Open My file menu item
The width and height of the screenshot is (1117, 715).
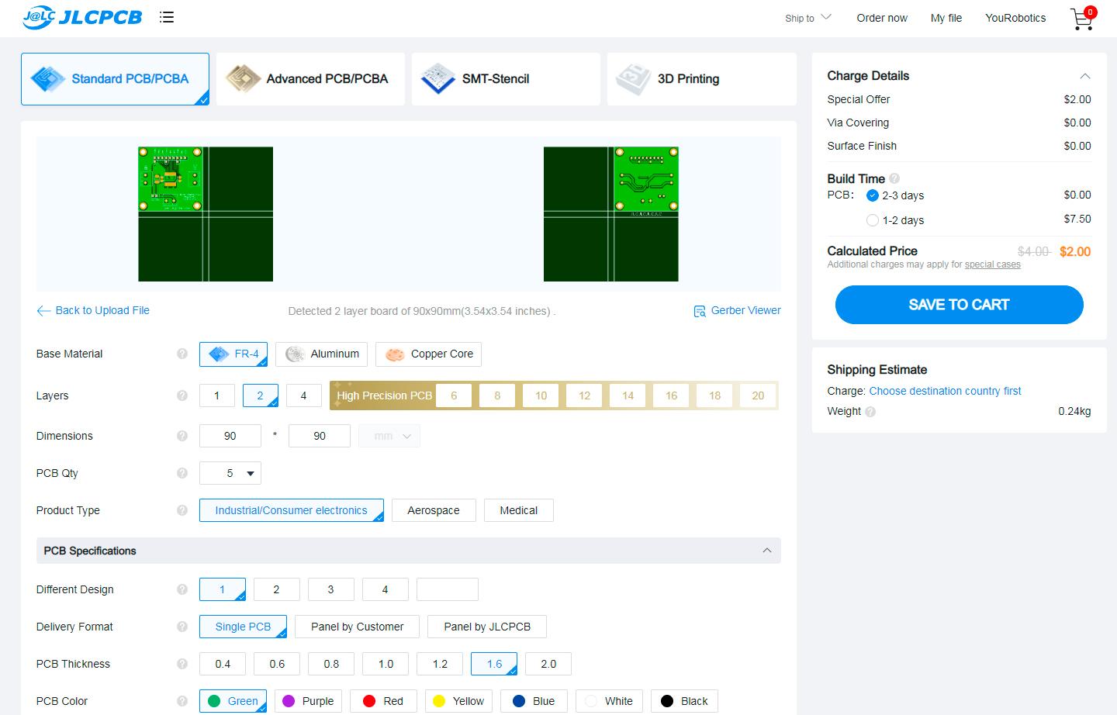(x=946, y=18)
